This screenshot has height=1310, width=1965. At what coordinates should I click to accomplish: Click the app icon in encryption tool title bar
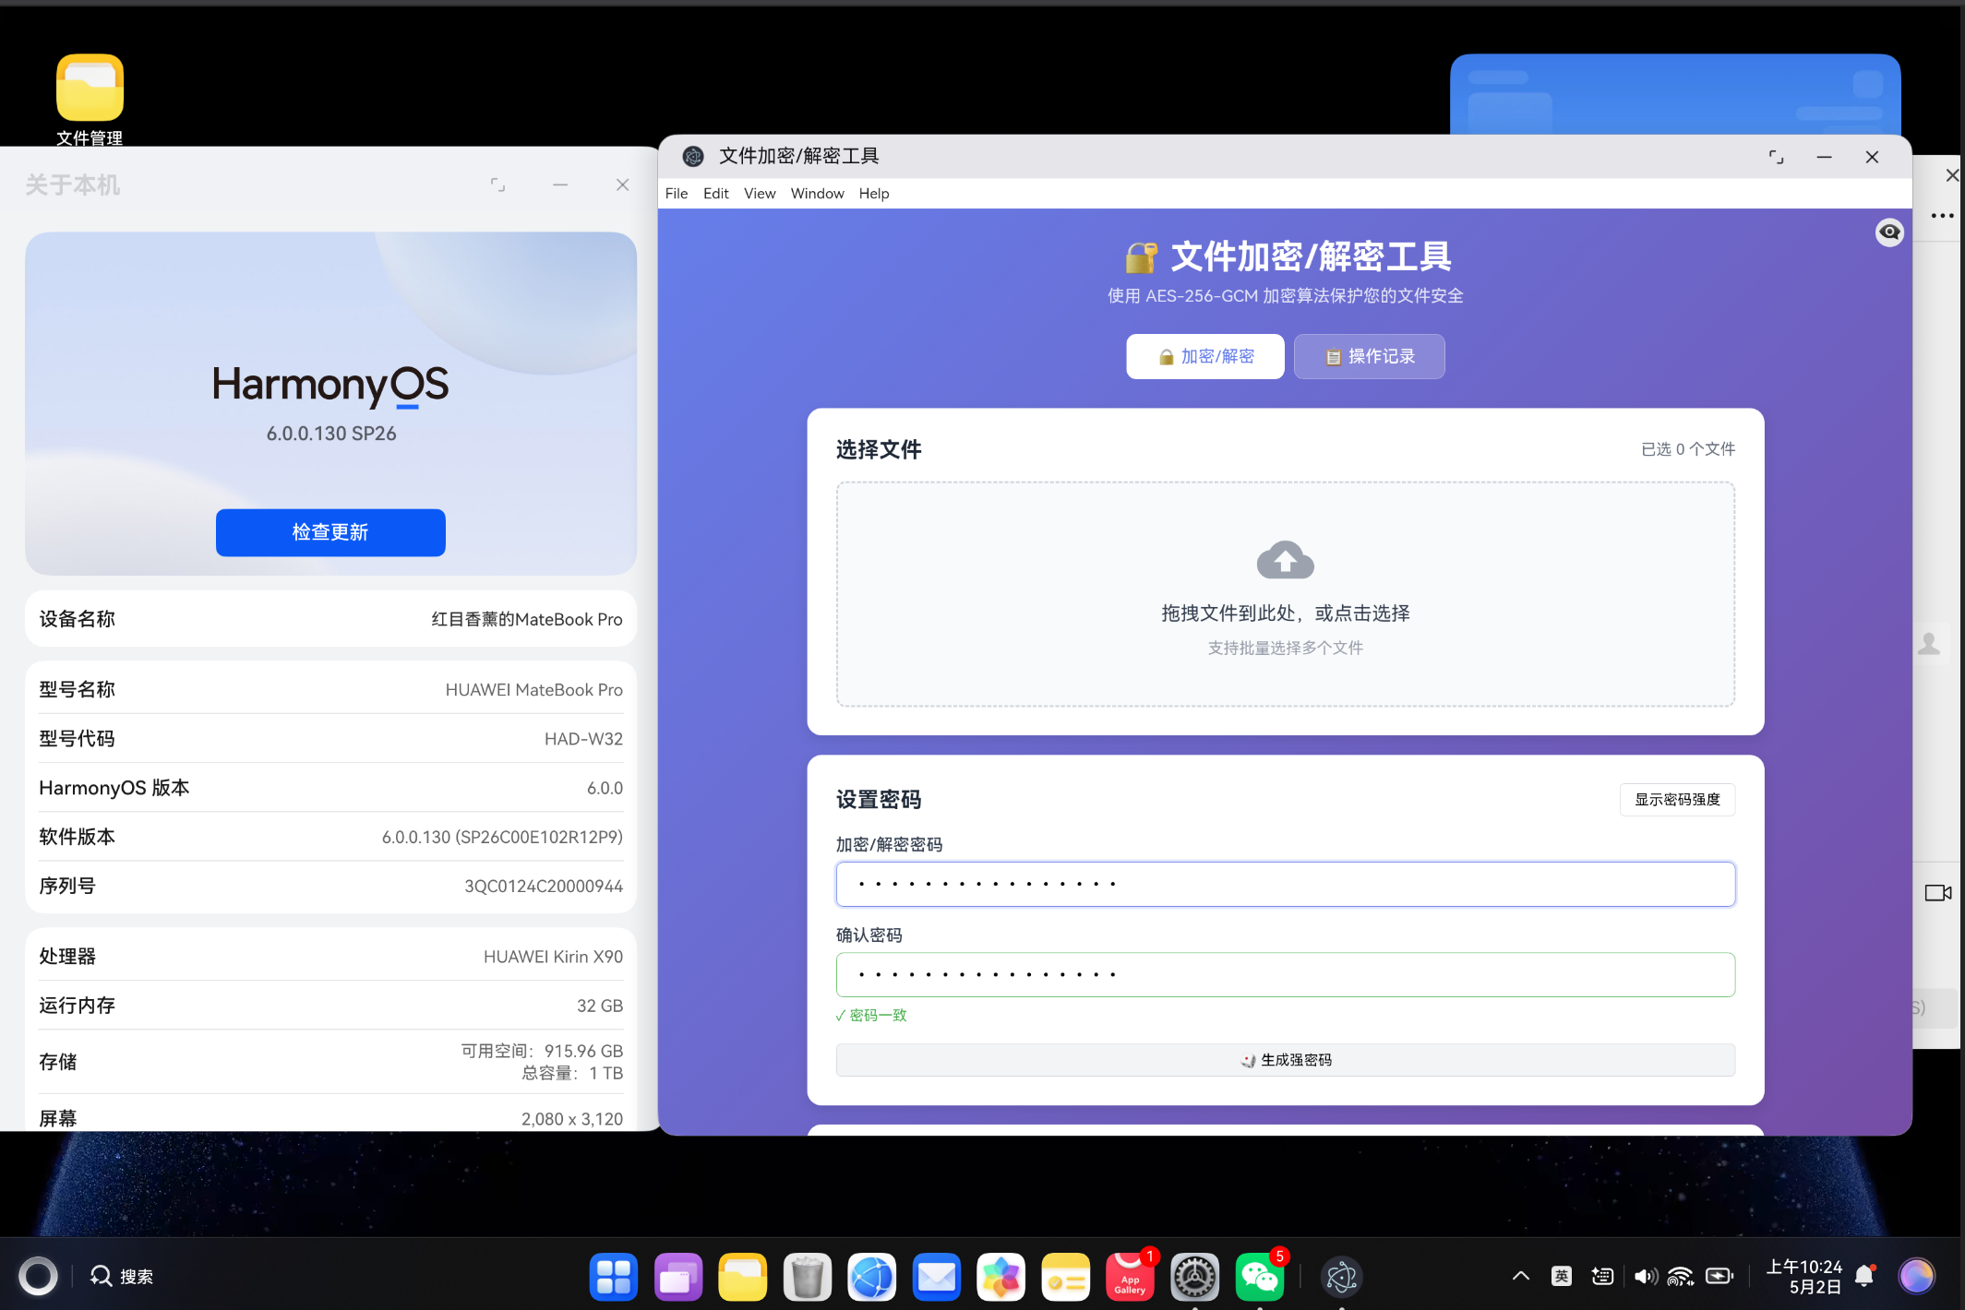coord(693,157)
